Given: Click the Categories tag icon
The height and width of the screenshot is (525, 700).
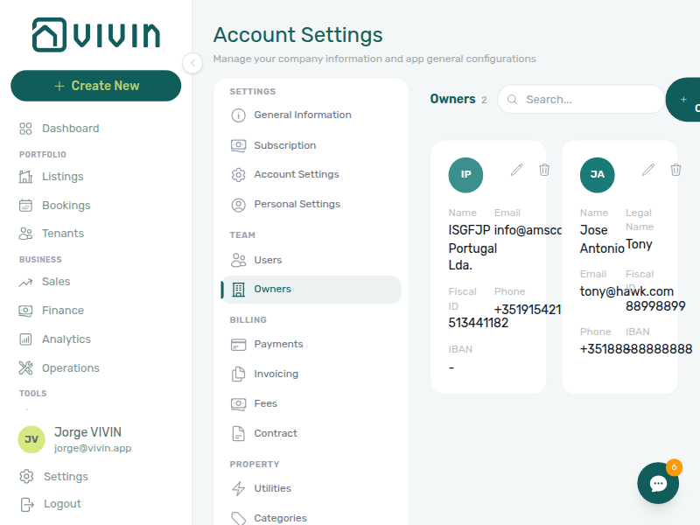Looking at the screenshot, I should (238, 518).
